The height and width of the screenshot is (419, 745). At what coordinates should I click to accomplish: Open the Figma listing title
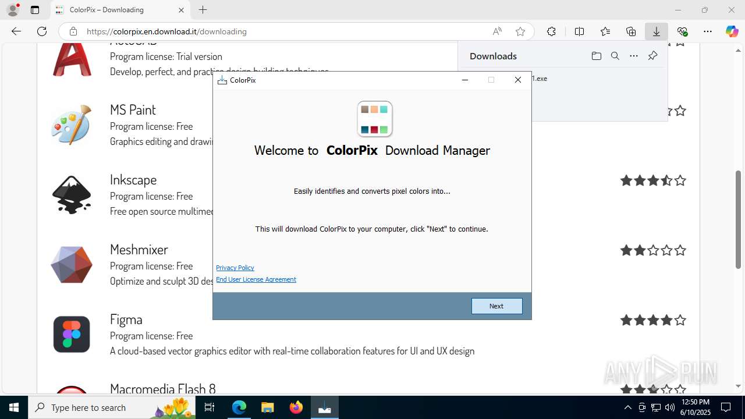(x=126, y=319)
